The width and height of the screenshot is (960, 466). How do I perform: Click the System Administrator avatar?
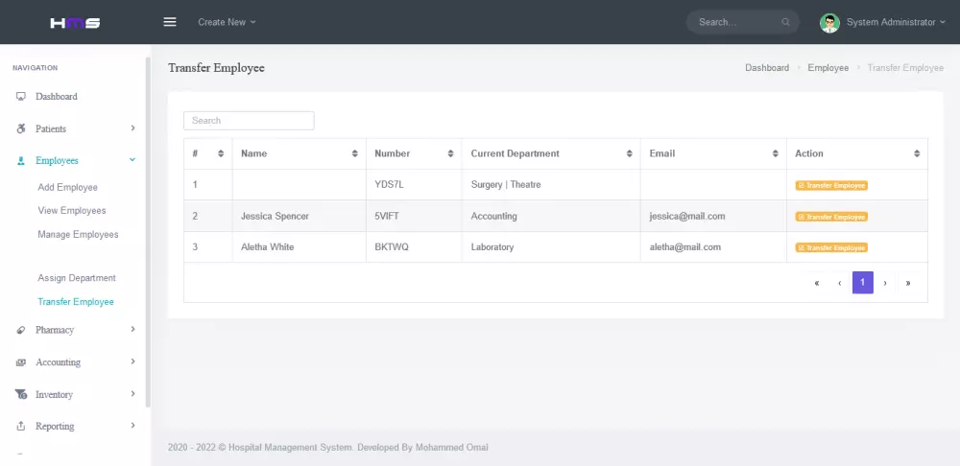point(829,22)
